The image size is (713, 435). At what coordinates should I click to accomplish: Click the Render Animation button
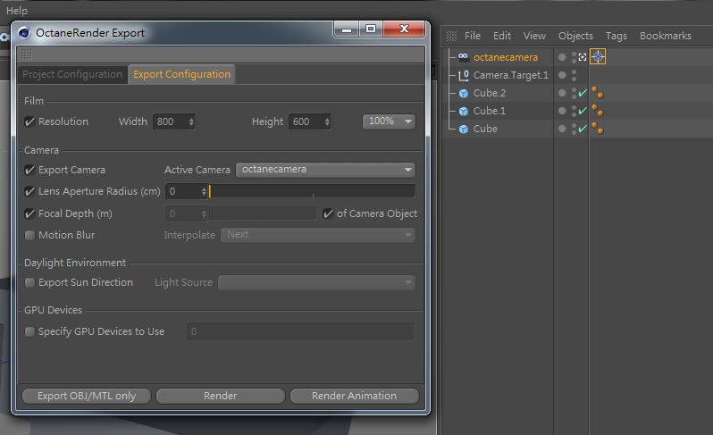coord(354,396)
